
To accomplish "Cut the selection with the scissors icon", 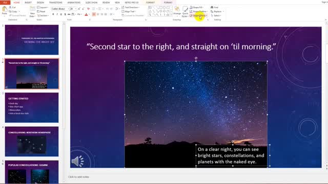I will [x=12, y=7].
